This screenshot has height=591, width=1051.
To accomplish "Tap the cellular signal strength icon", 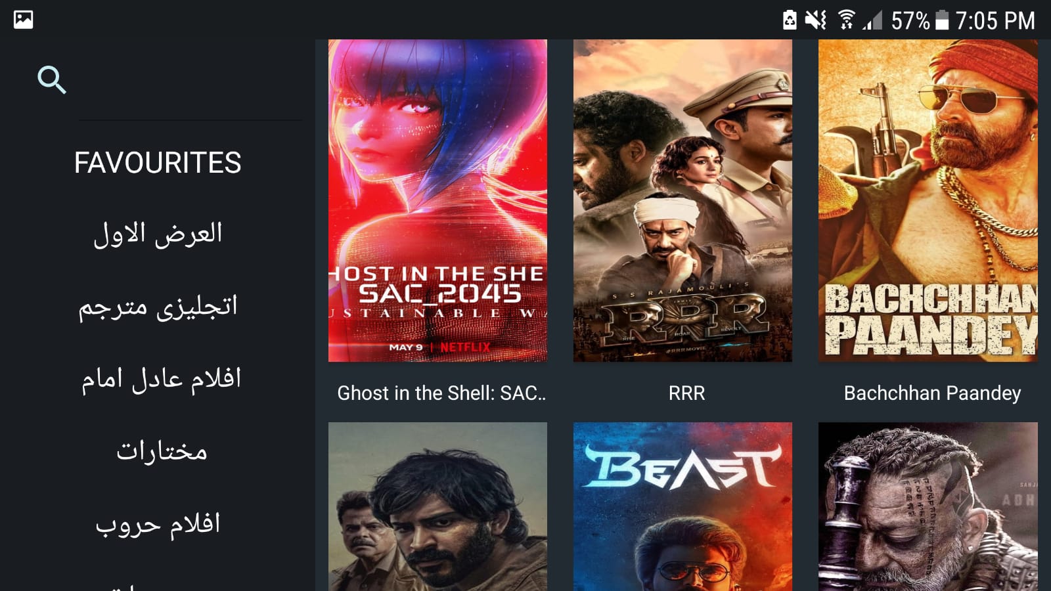I will pos(872,20).
